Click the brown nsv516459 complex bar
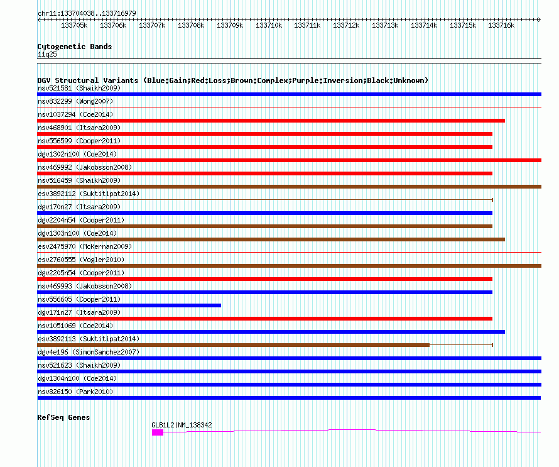This screenshot has width=559, height=467. pos(289,187)
